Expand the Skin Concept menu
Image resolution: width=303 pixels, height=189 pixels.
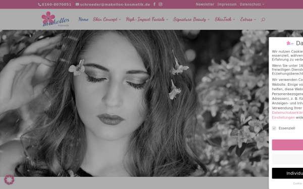(x=107, y=19)
